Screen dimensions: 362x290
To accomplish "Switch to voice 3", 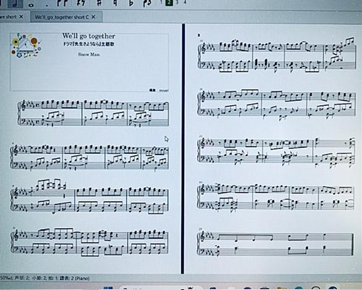I will point(177,2).
